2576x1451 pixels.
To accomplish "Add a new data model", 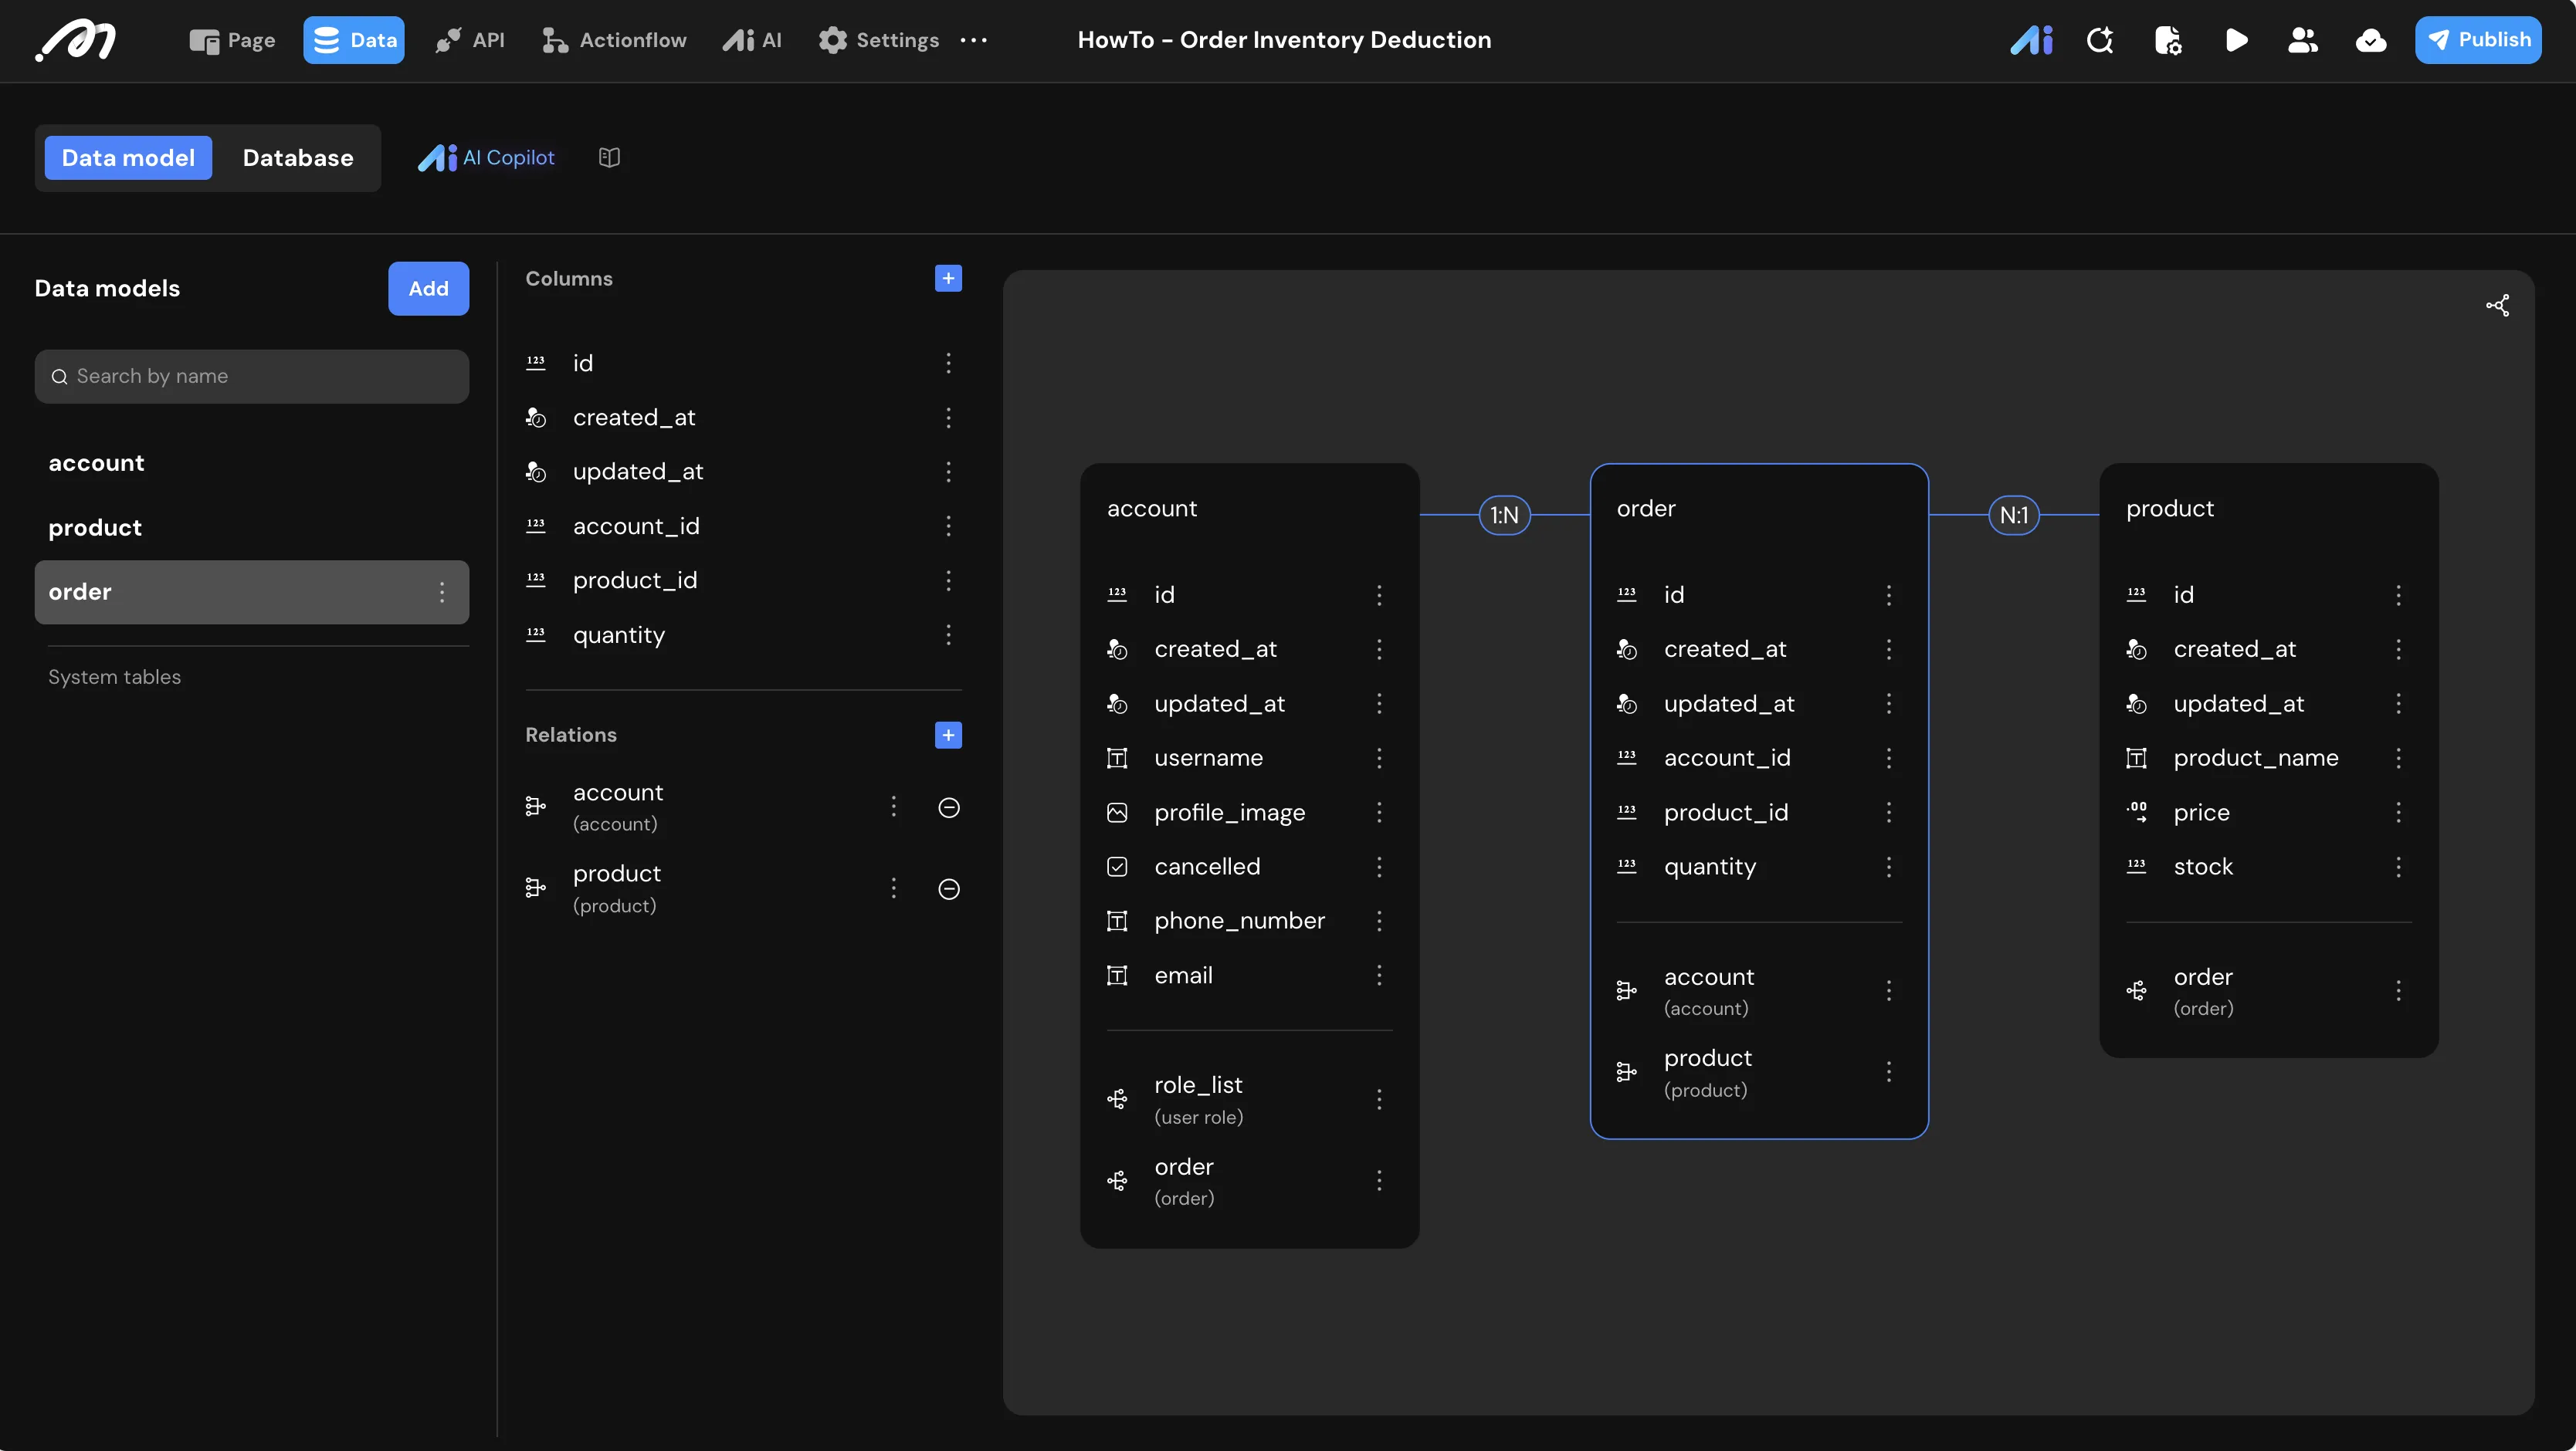I will [x=428, y=289].
